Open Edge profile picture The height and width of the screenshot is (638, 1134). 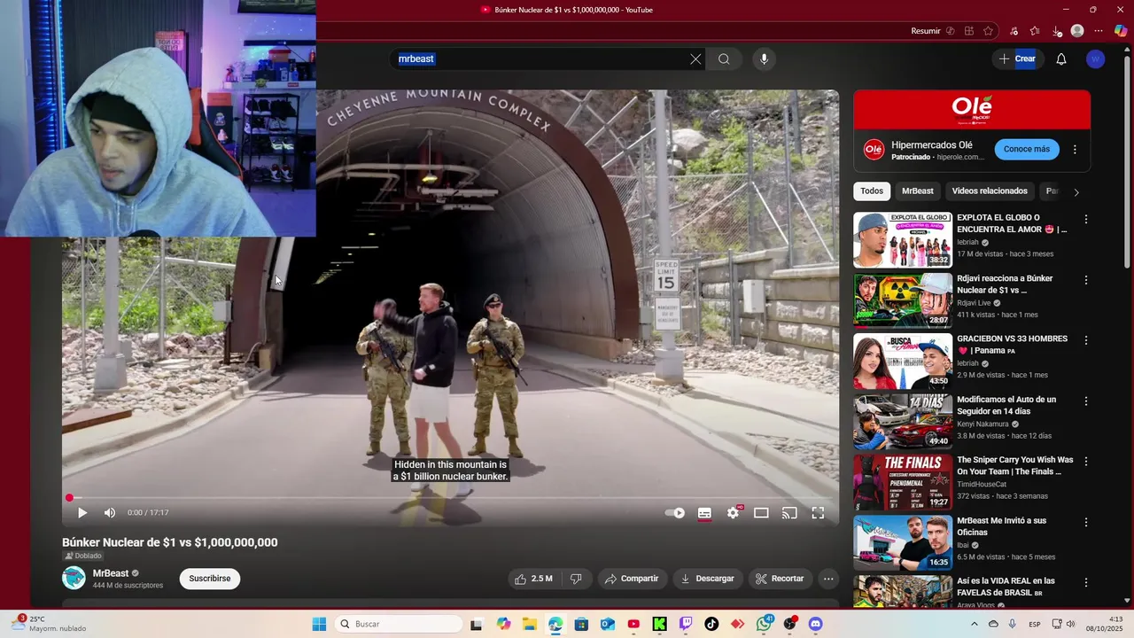(1077, 31)
